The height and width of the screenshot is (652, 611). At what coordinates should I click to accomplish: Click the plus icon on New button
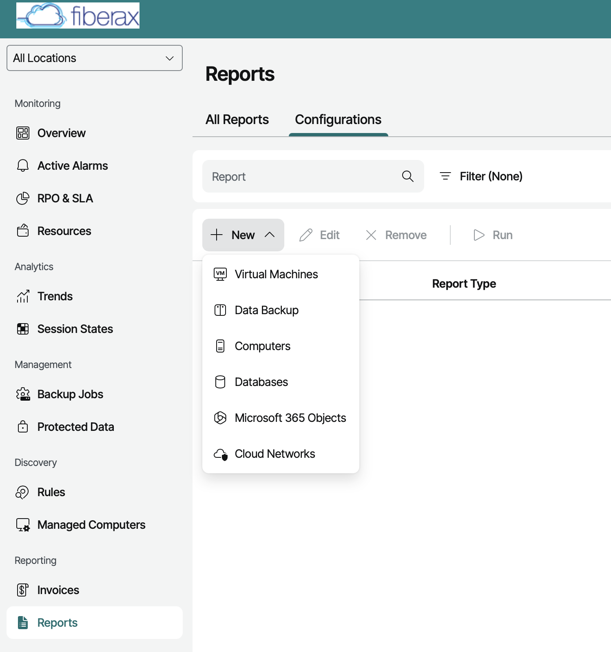point(217,235)
